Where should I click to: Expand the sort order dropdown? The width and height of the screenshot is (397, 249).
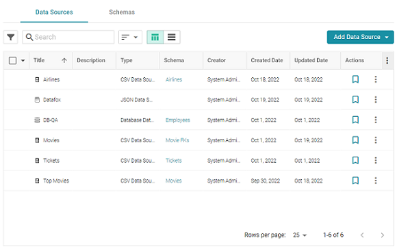click(130, 37)
